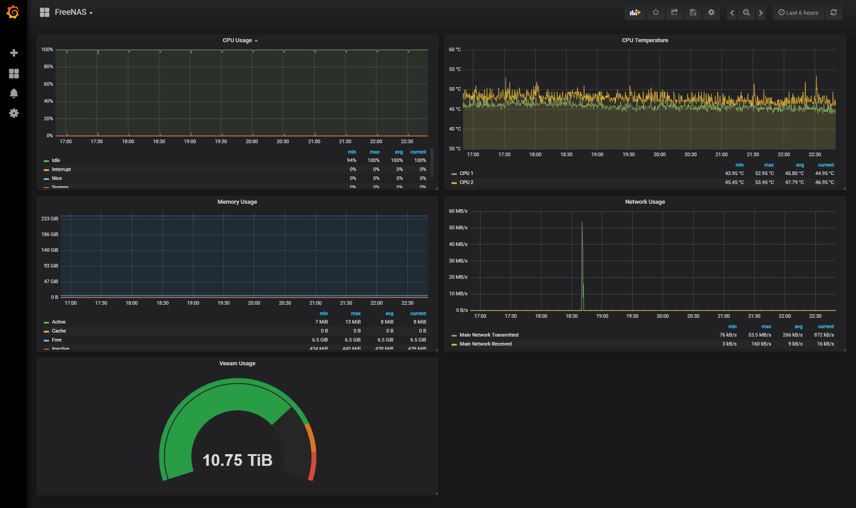Open the Configuration gear in sidebar
The width and height of the screenshot is (856, 508).
[14, 113]
